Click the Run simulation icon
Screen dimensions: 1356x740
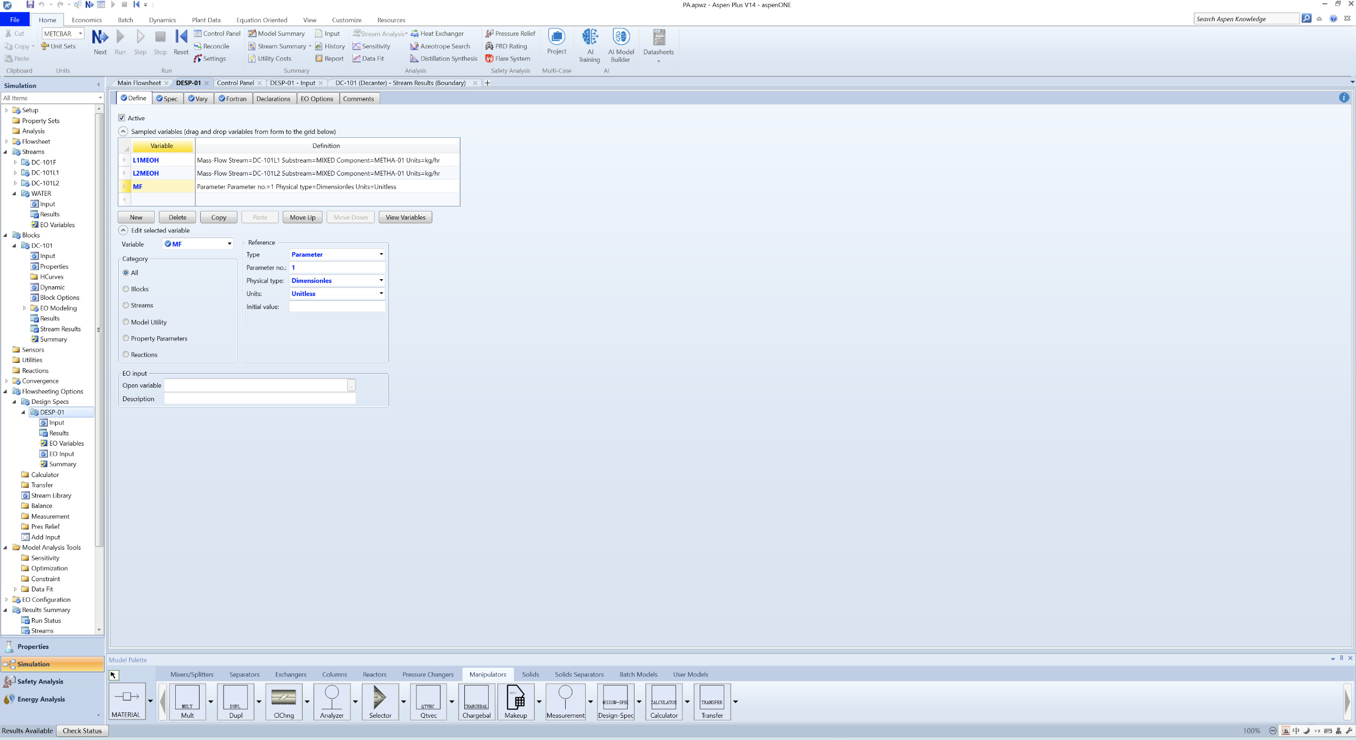[x=120, y=37]
